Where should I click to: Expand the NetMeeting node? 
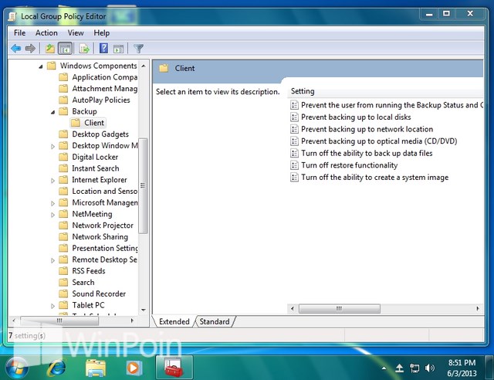point(53,215)
